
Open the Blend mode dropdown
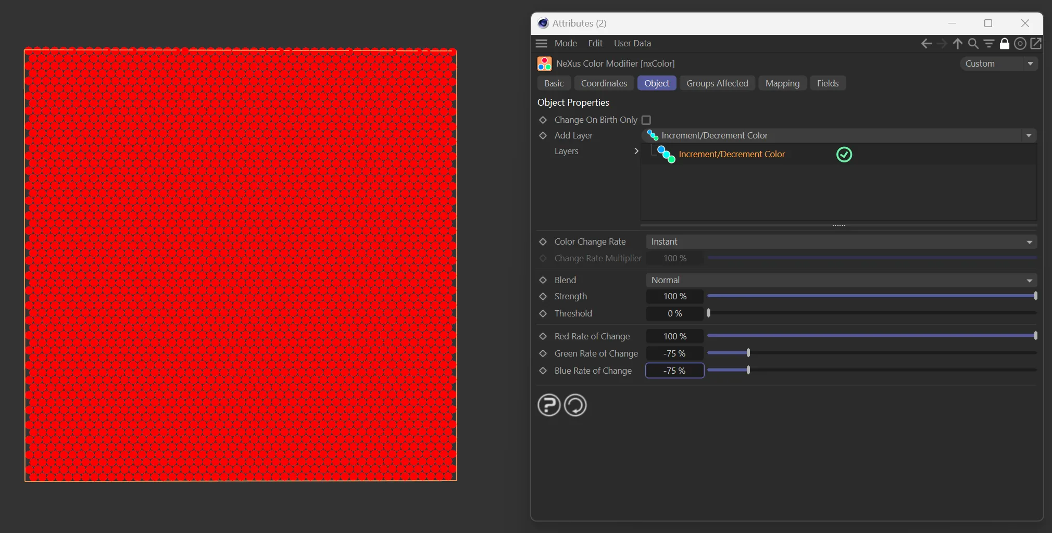pyautogui.click(x=841, y=280)
